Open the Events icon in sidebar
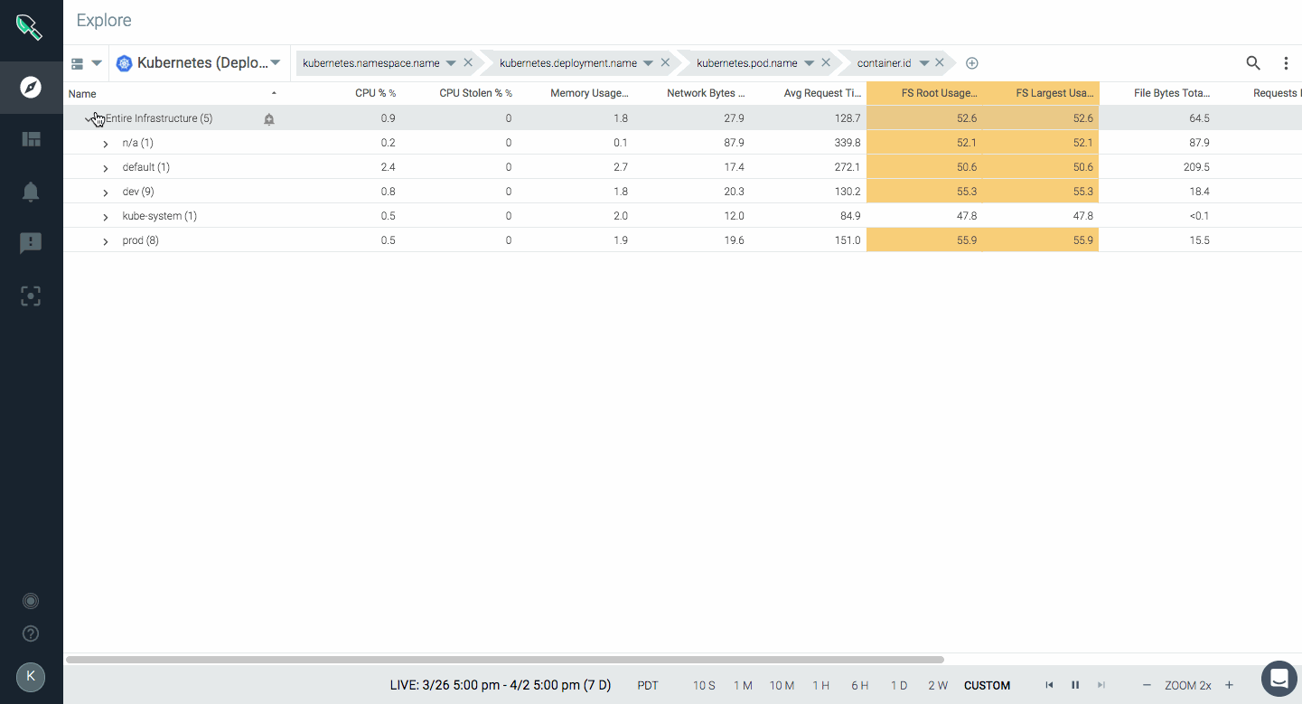 31,243
